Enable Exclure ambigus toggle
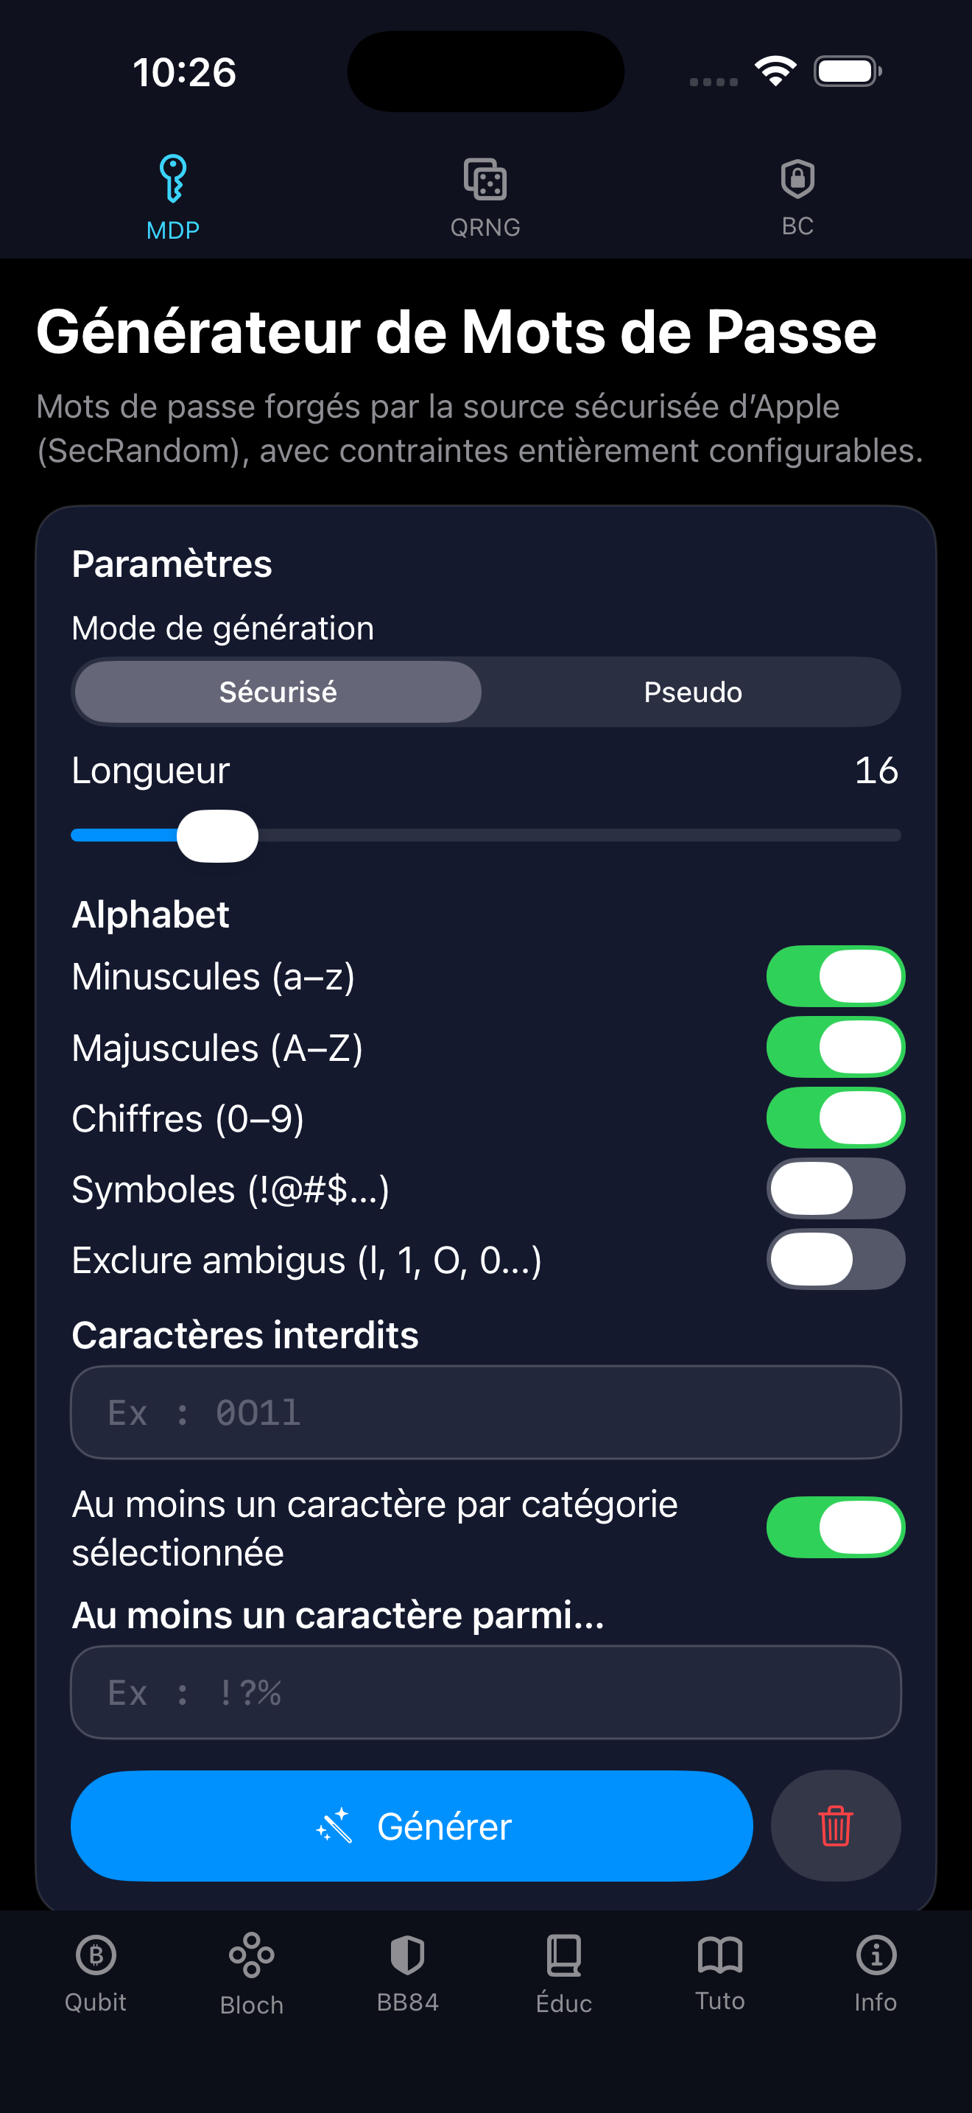 [x=835, y=1259]
